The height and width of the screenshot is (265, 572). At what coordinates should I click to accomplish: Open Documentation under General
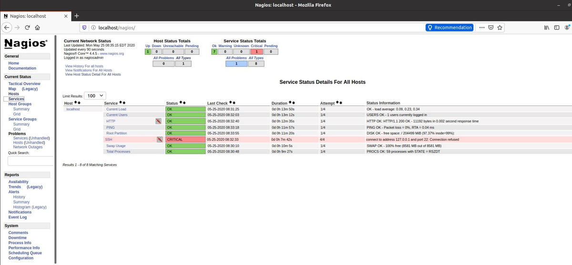[x=22, y=69]
